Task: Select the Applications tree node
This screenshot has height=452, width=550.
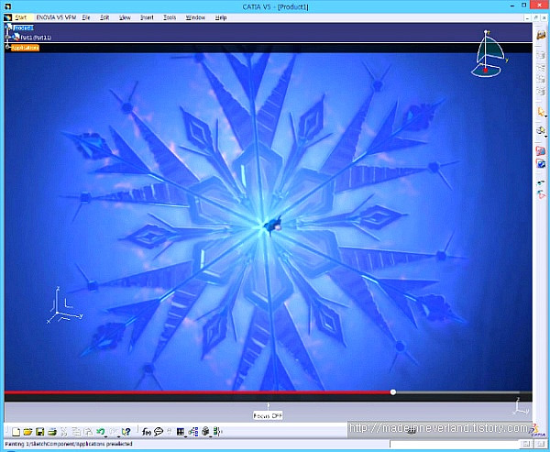Action: click(x=26, y=48)
